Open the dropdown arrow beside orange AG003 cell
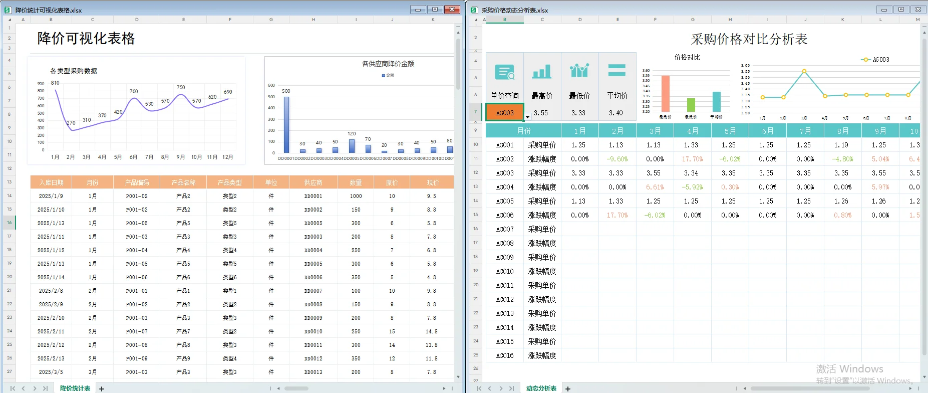Screen dimensions: 928x393 pos(528,117)
